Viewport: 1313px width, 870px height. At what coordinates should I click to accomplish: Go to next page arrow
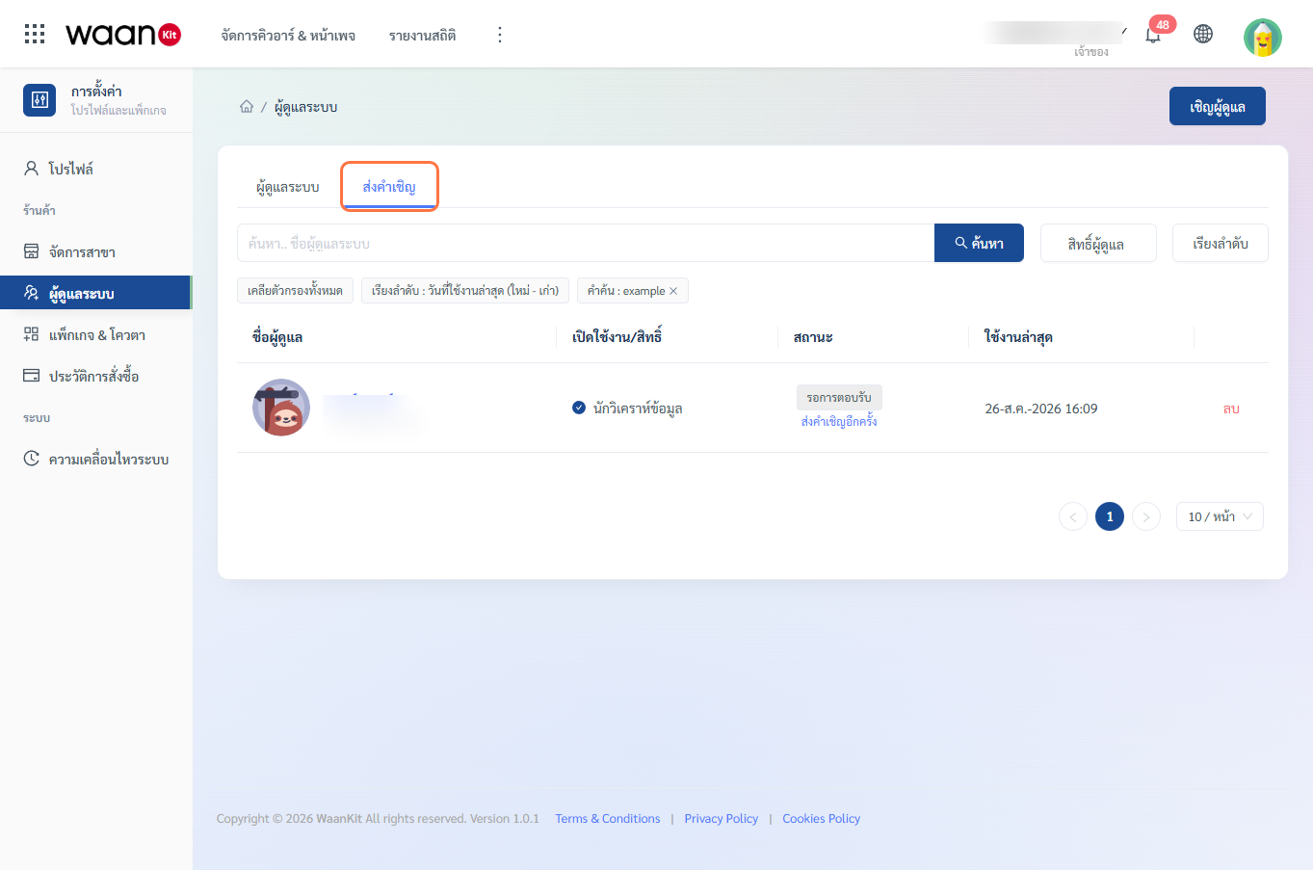pos(1146,516)
